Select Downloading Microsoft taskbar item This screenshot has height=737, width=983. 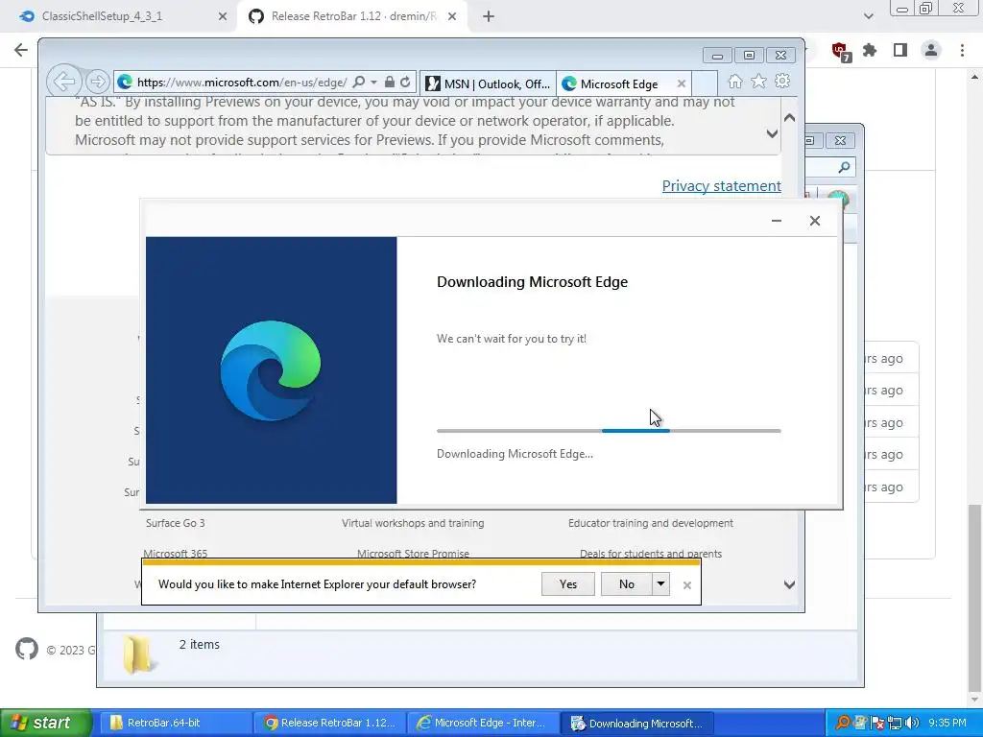[x=636, y=723]
